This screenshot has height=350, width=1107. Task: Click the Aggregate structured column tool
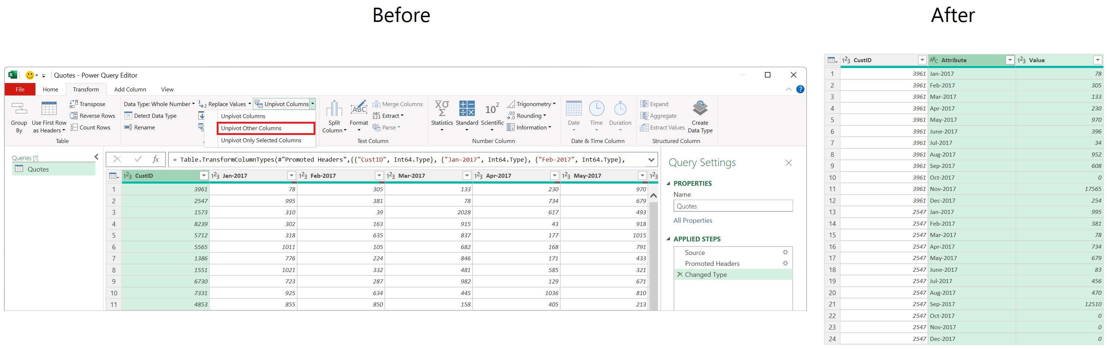658,116
